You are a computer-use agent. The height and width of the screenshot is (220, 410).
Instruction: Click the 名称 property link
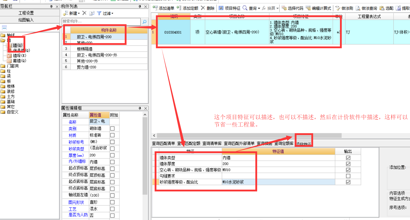(x=72, y=122)
